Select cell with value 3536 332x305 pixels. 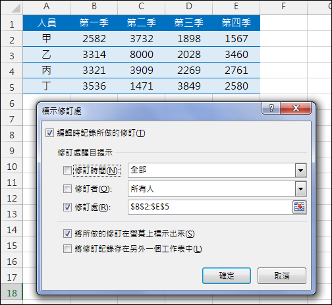tap(94, 86)
